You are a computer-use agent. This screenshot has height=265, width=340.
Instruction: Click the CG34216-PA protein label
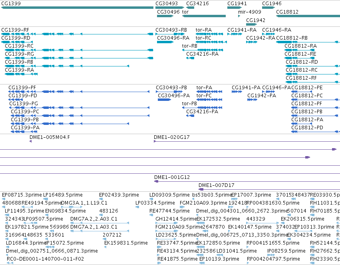pyautogui.click(x=202, y=111)
